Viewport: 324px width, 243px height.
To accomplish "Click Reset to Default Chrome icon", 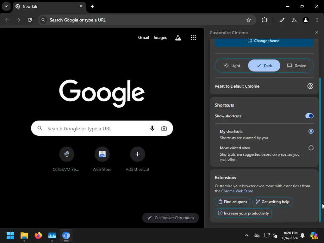I will [x=310, y=86].
